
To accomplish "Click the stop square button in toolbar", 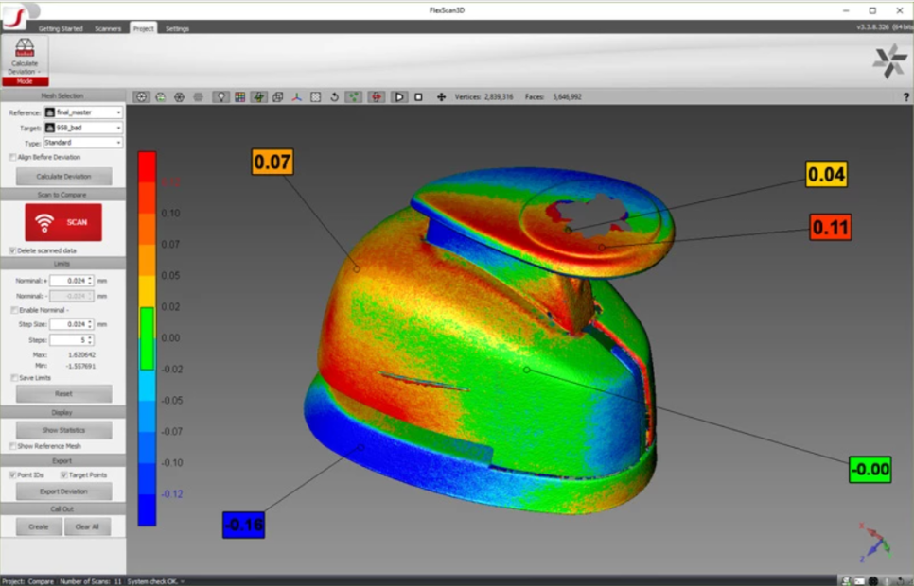I will point(418,97).
